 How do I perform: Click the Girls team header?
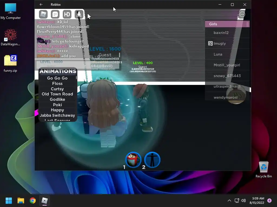pyautogui.click(x=227, y=24)
